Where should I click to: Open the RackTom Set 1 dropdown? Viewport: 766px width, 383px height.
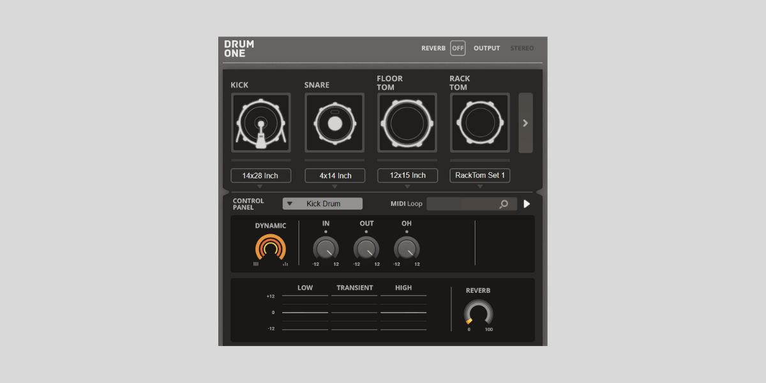tap(480, 176)
